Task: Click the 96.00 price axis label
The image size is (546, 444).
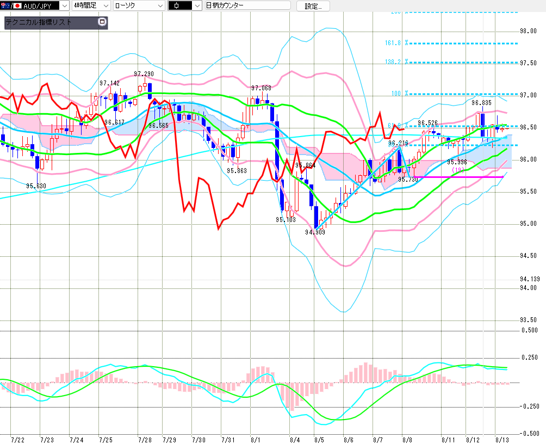Action: 528,159
